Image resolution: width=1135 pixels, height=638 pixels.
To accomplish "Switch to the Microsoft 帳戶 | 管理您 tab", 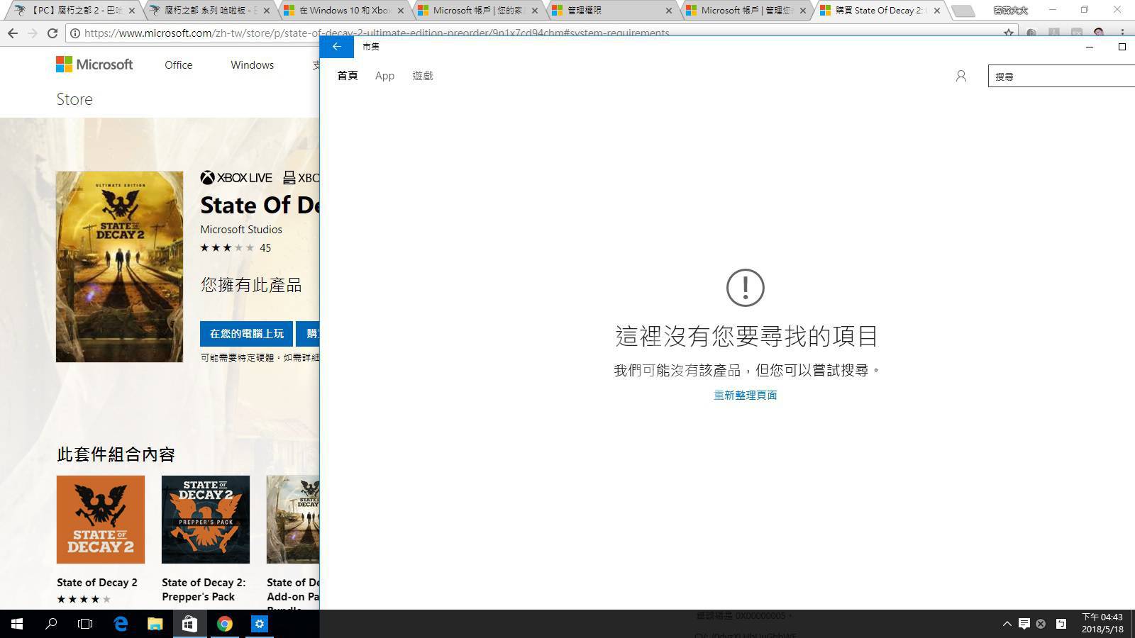I will tap(746, 11).
